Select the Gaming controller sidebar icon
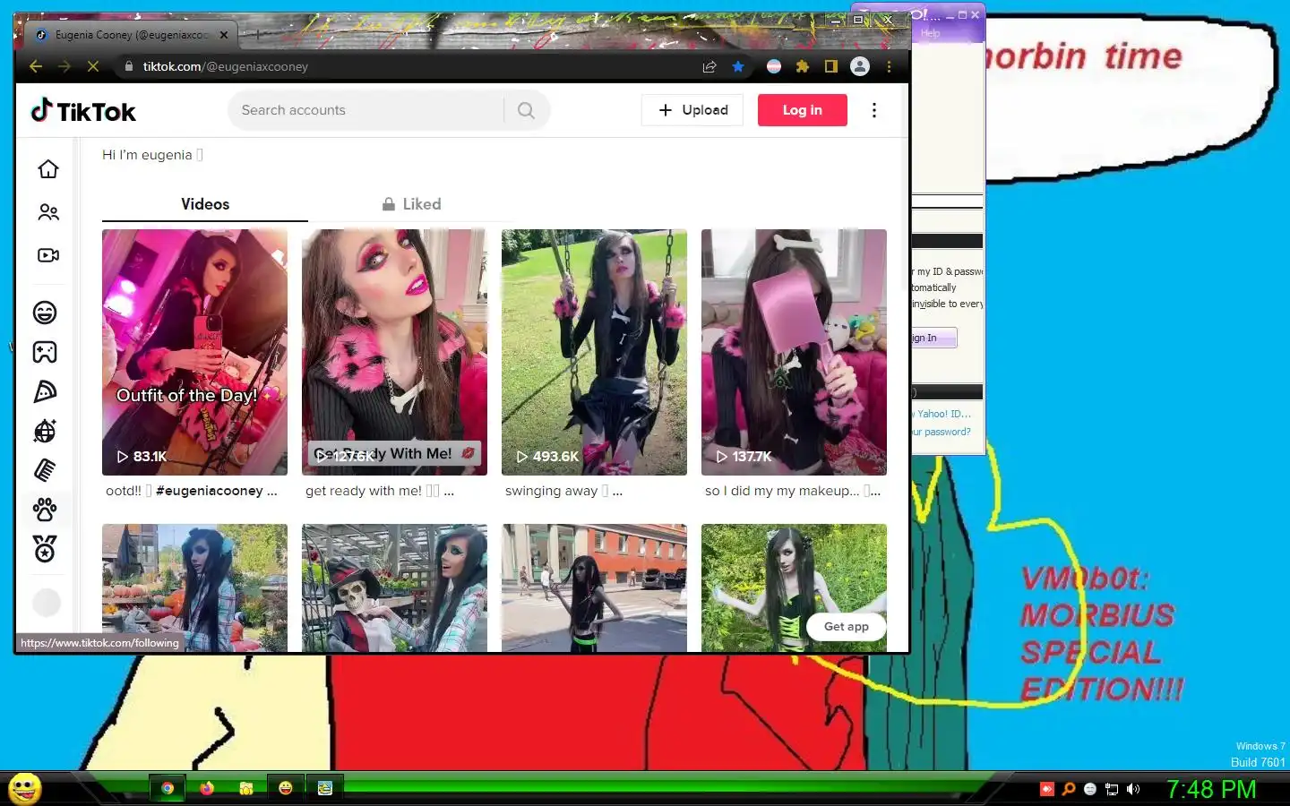This screenshot has height=806, width=1290. click(x=45, y=352)
